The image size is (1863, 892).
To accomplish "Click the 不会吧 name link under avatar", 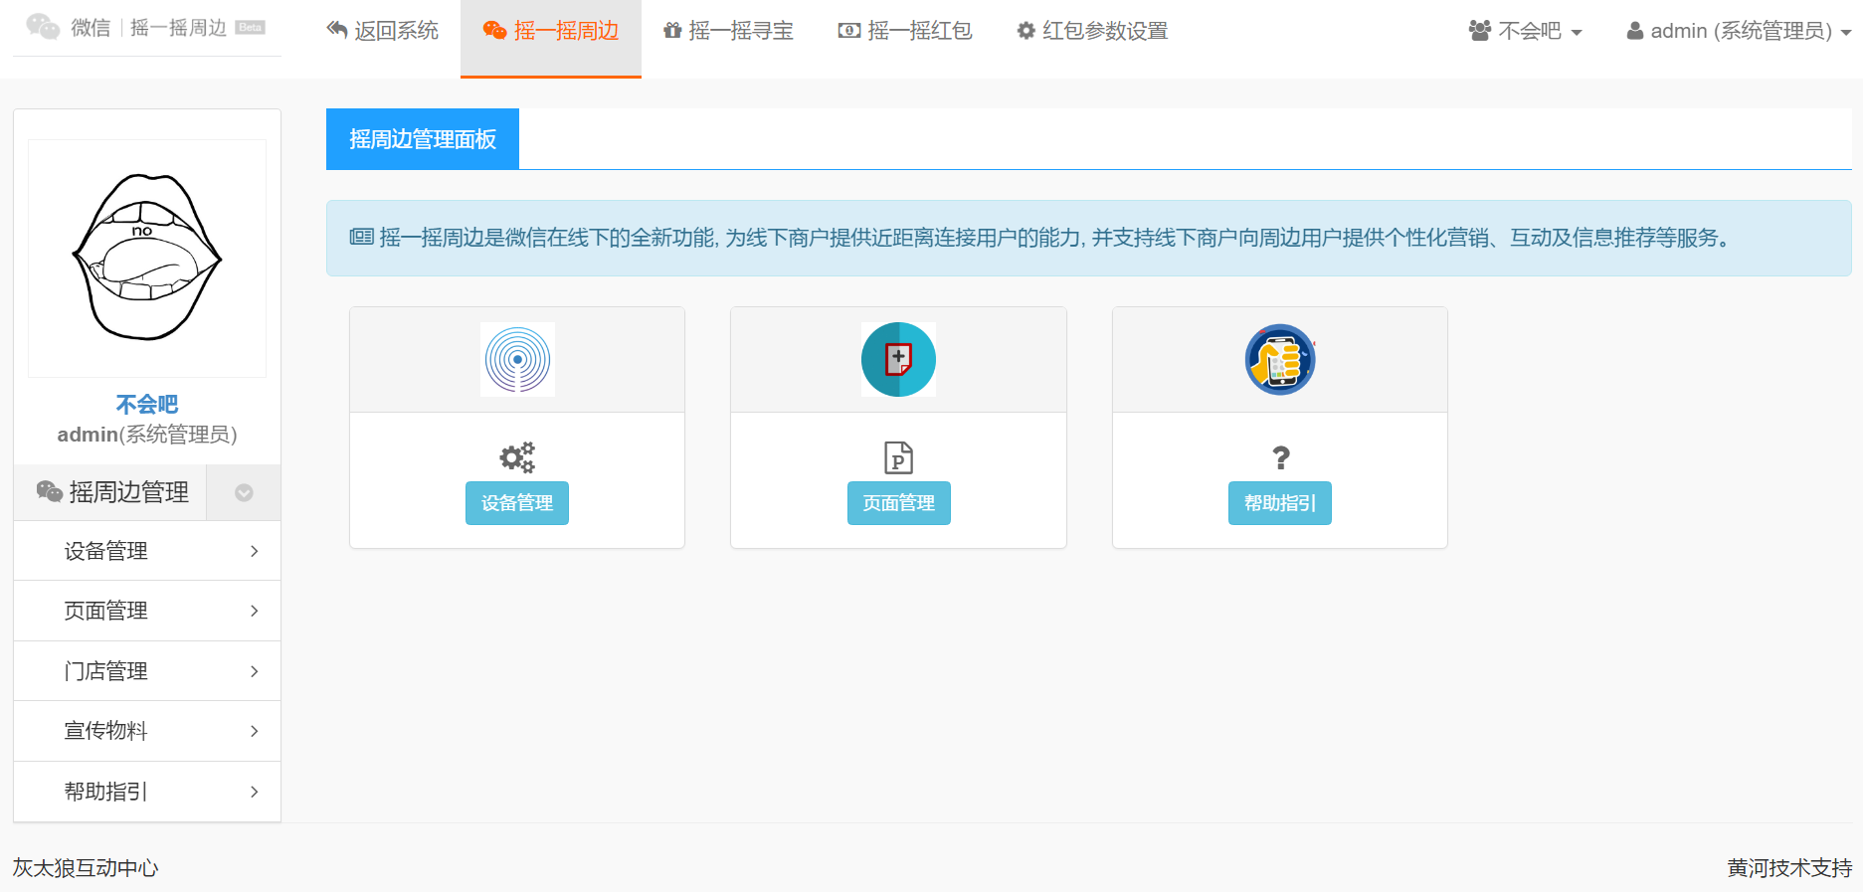I will coord(147,404).
